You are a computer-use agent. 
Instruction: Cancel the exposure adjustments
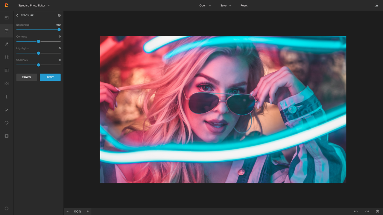point(27,77)
